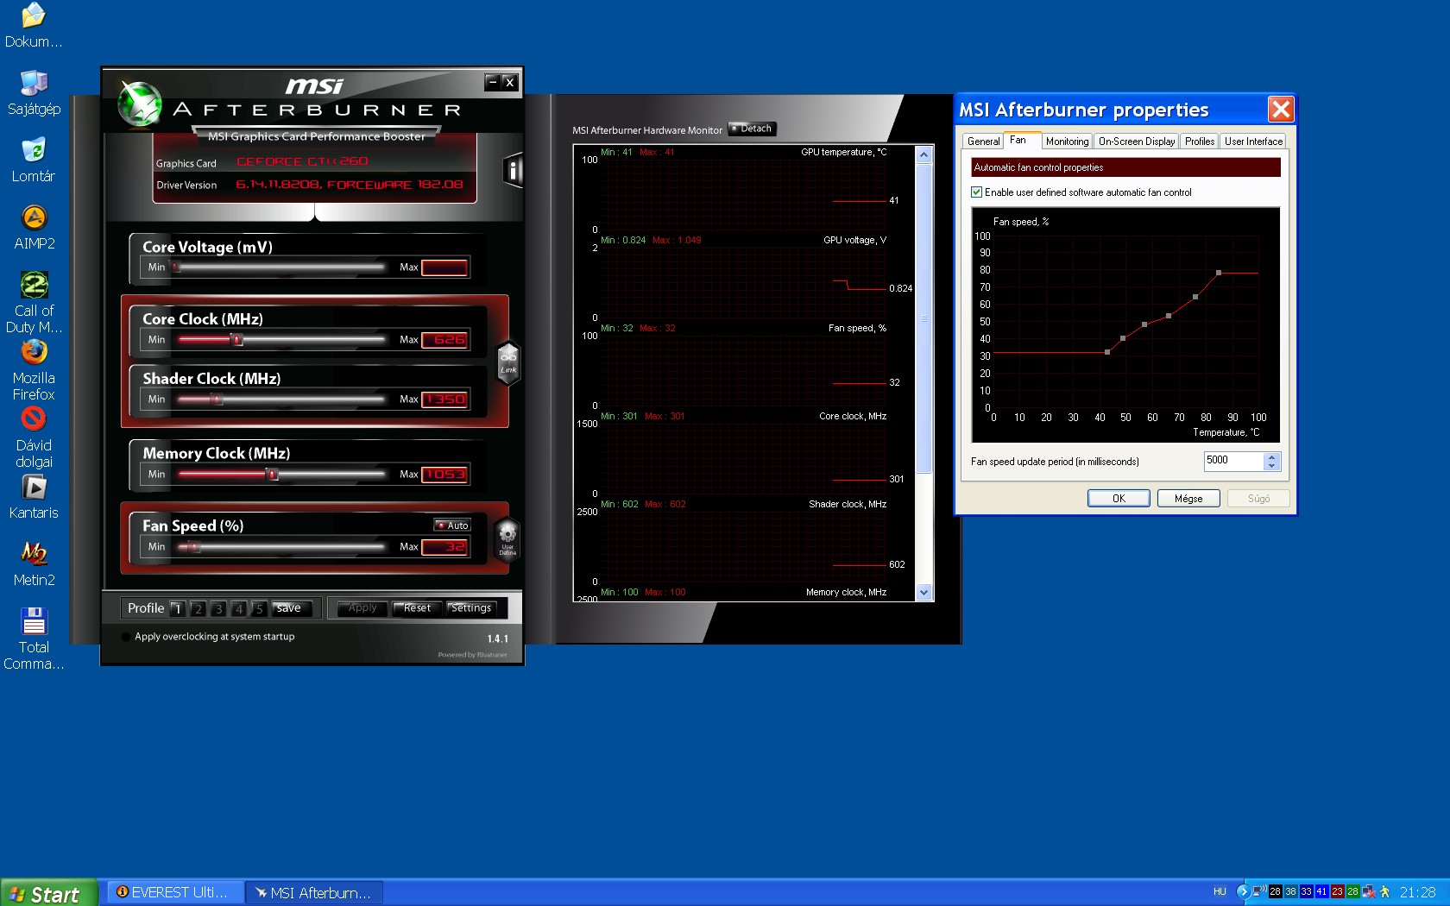This screenshot has width=1450, height=906.
Task: Open the Lomtár recycle bin icon
Action: 34,160
